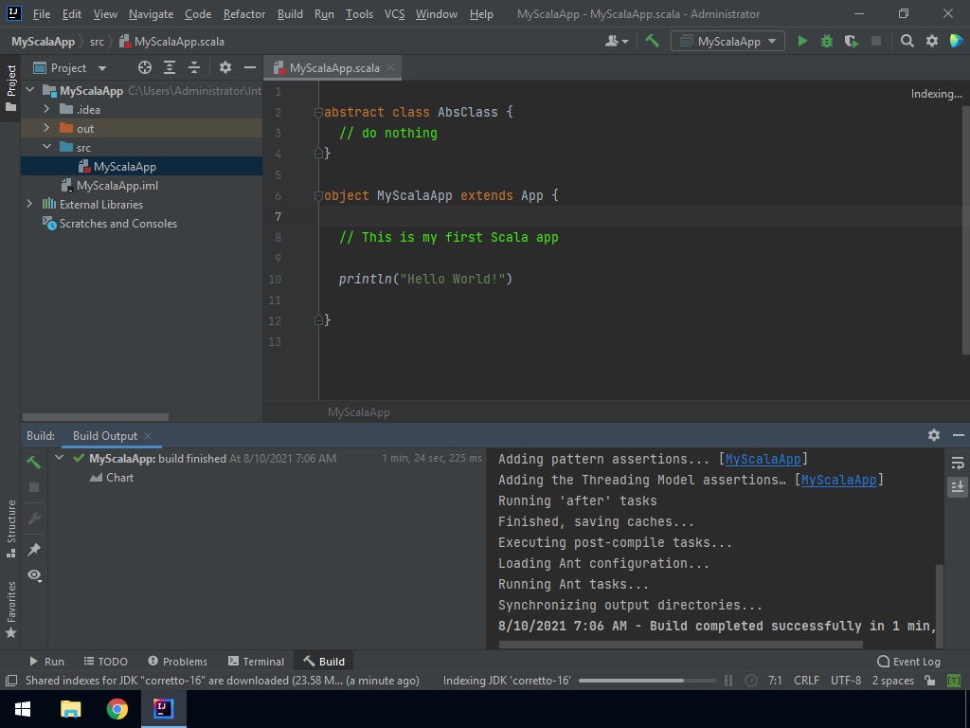Start debugging with the bug icon
The width and height of the screenshot is (970, 728).
[x=827, y=41]
